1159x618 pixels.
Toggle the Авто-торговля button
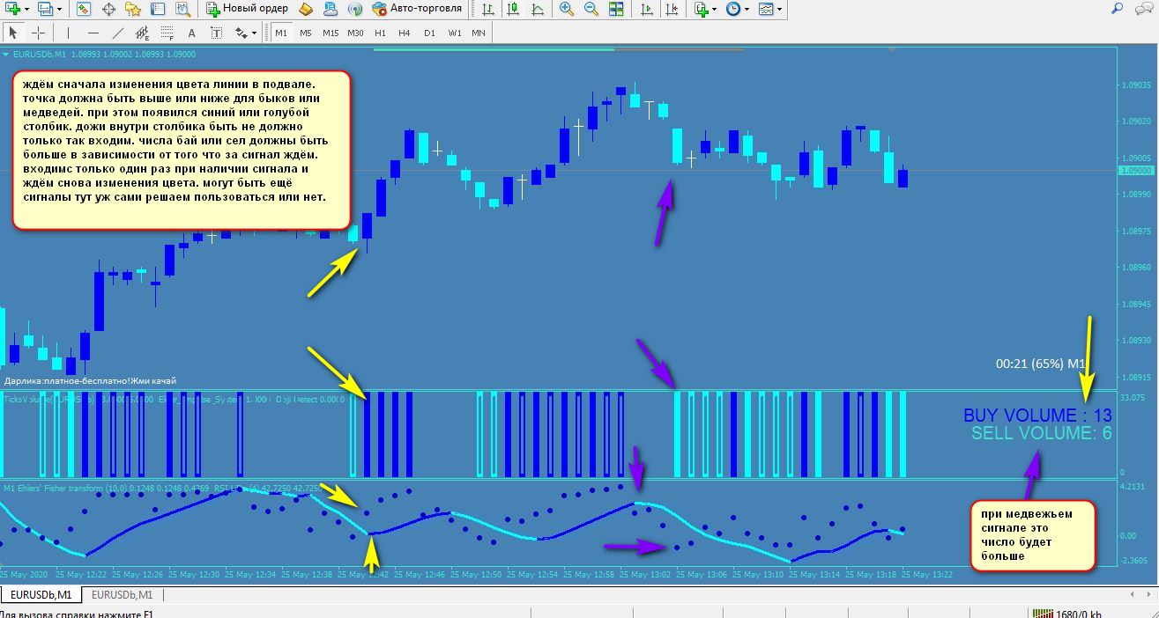(x=417, y=9)
